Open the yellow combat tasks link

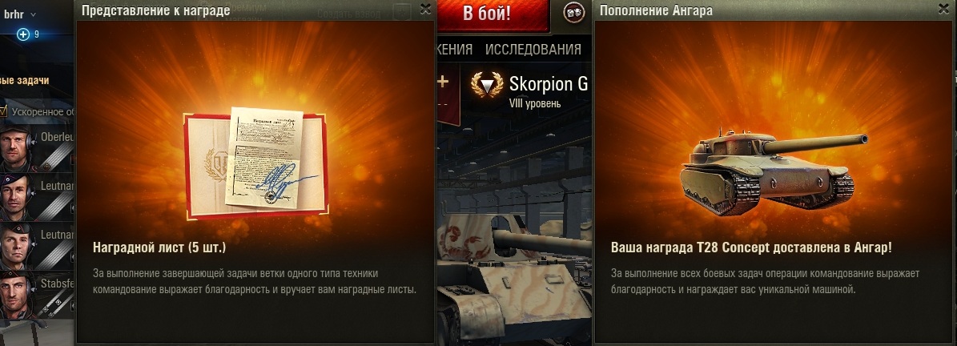click(x=24, y=80)
